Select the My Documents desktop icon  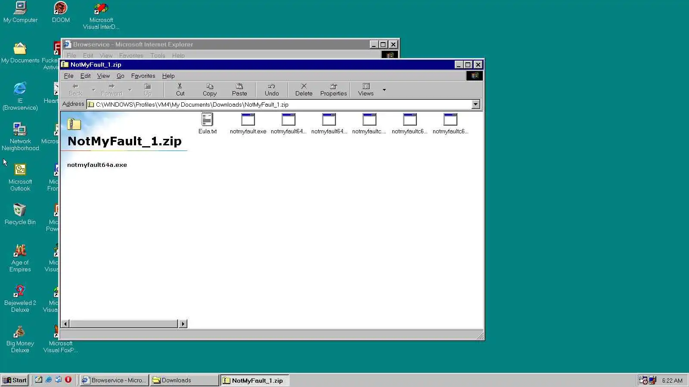(x=20, y=53)
